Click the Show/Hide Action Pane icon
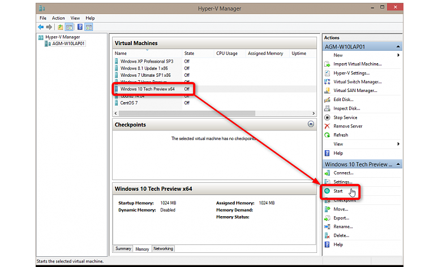This screenshot has height=267, width=438. [89, 27]
